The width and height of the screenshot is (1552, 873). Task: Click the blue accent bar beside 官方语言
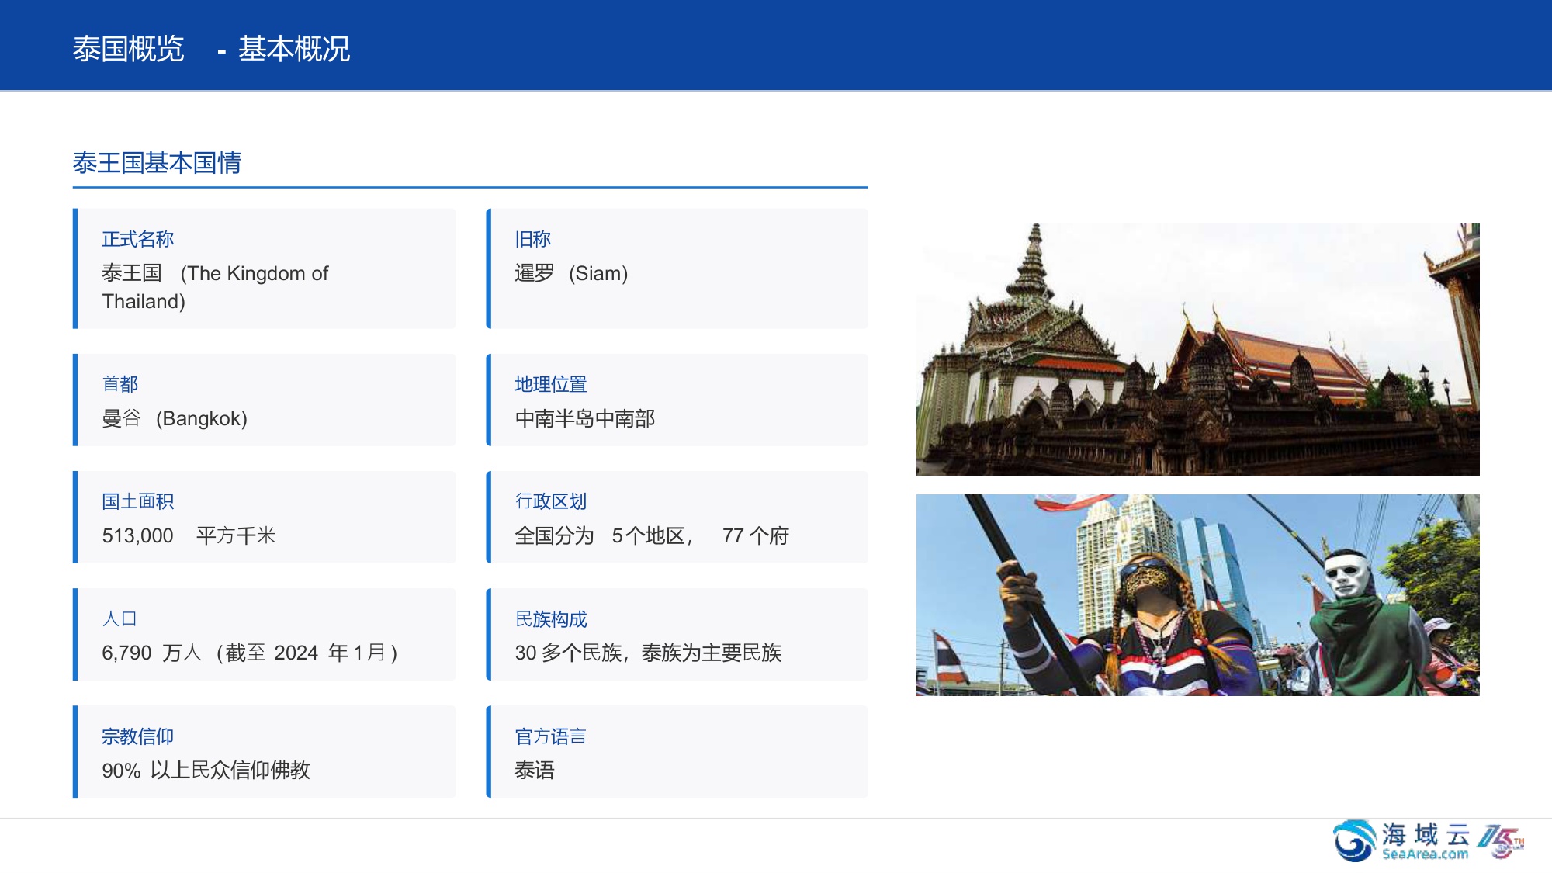tap(489, 751)
